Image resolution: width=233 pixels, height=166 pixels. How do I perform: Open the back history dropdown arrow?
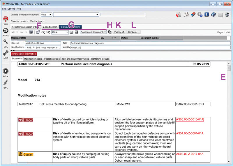[x=17, y=32]
